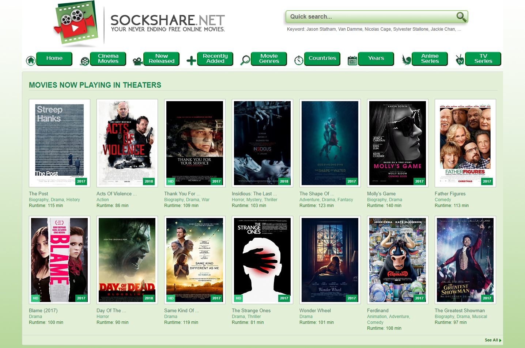525x348 pixels.
Task: Open The Greatest Showman poster thumbnail
Action: [x=465, y=260]
